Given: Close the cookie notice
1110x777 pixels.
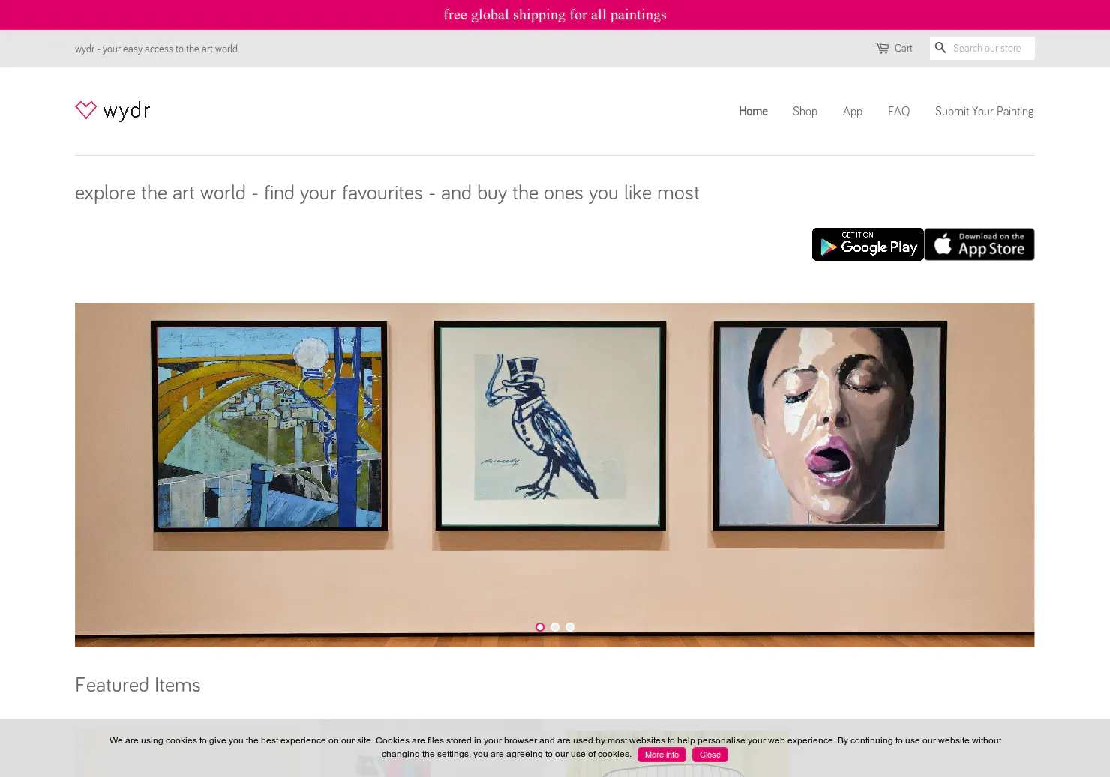Looking at the screenshot, I should 709,755.
